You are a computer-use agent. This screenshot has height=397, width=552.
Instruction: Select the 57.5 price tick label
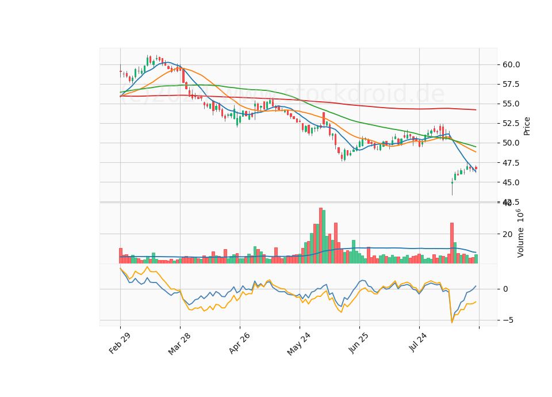point(511,84)
